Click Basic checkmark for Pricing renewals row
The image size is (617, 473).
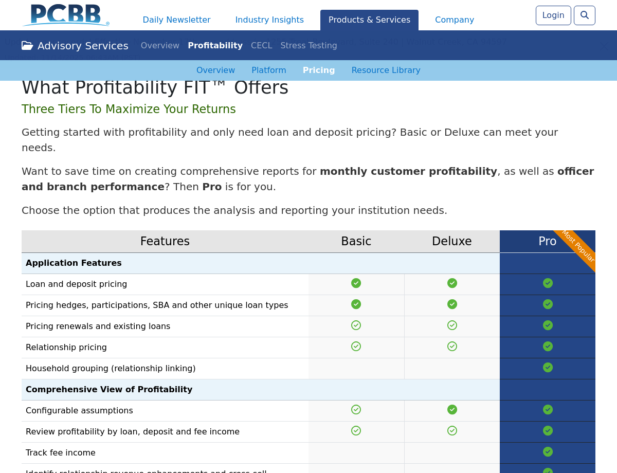tap(356, 325)
